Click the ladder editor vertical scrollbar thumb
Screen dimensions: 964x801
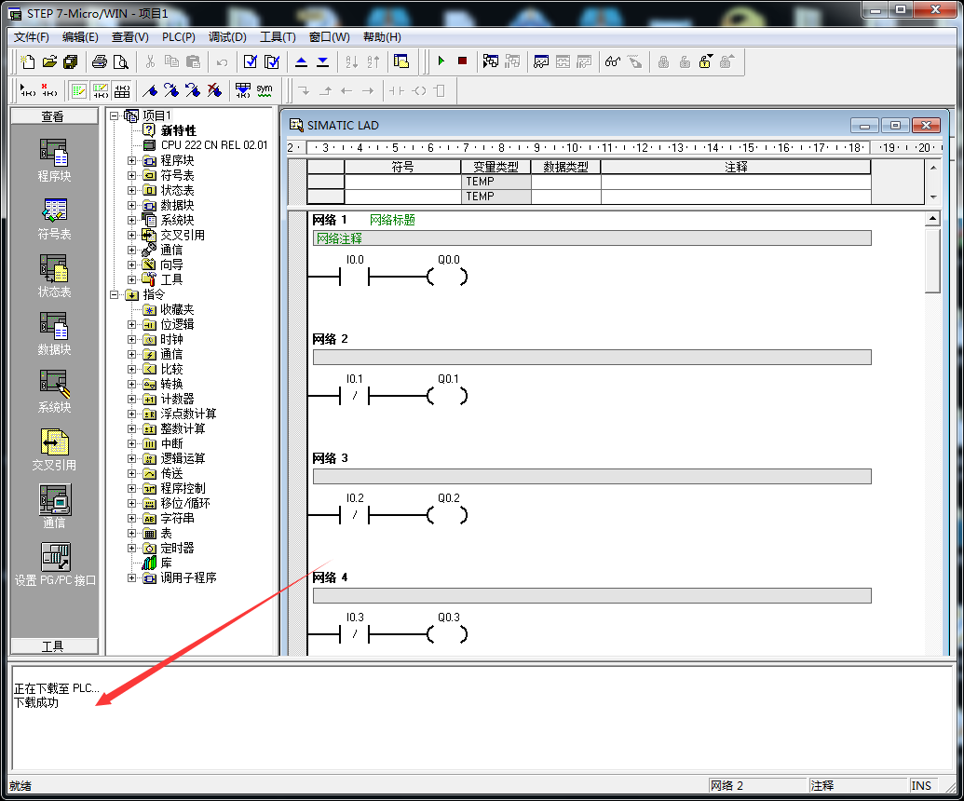click(932, 260)
